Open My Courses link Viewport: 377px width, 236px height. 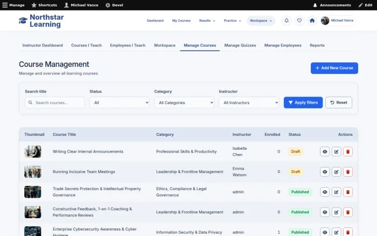(181, 20)
